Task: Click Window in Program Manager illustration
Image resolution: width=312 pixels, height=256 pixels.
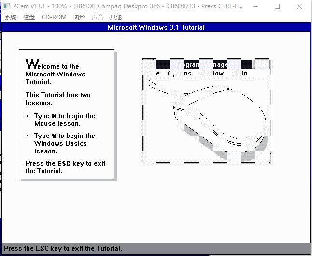Action: pyautogui.click(x=211, y=74)
